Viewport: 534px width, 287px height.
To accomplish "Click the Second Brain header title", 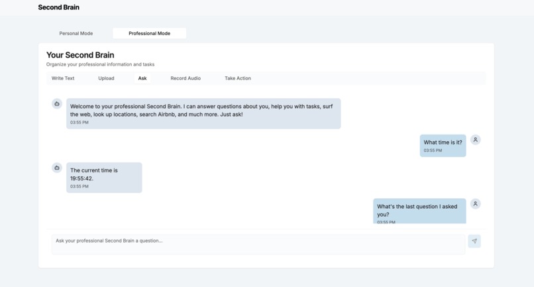I will point(58,7).
